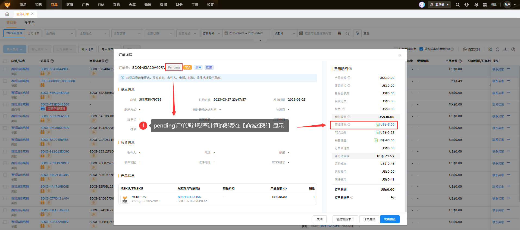
Task: Click the search magnifier in ASIN search box
Action: [x=347, y=33]
